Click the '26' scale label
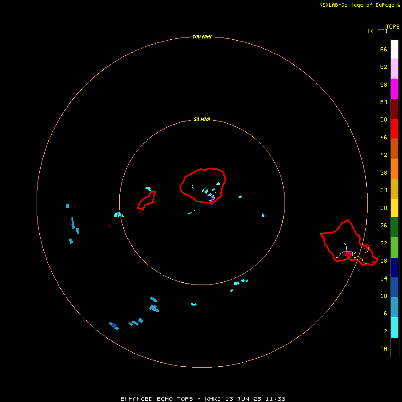The height and width of the screenshot is (402, 402). tap(384, 226)
